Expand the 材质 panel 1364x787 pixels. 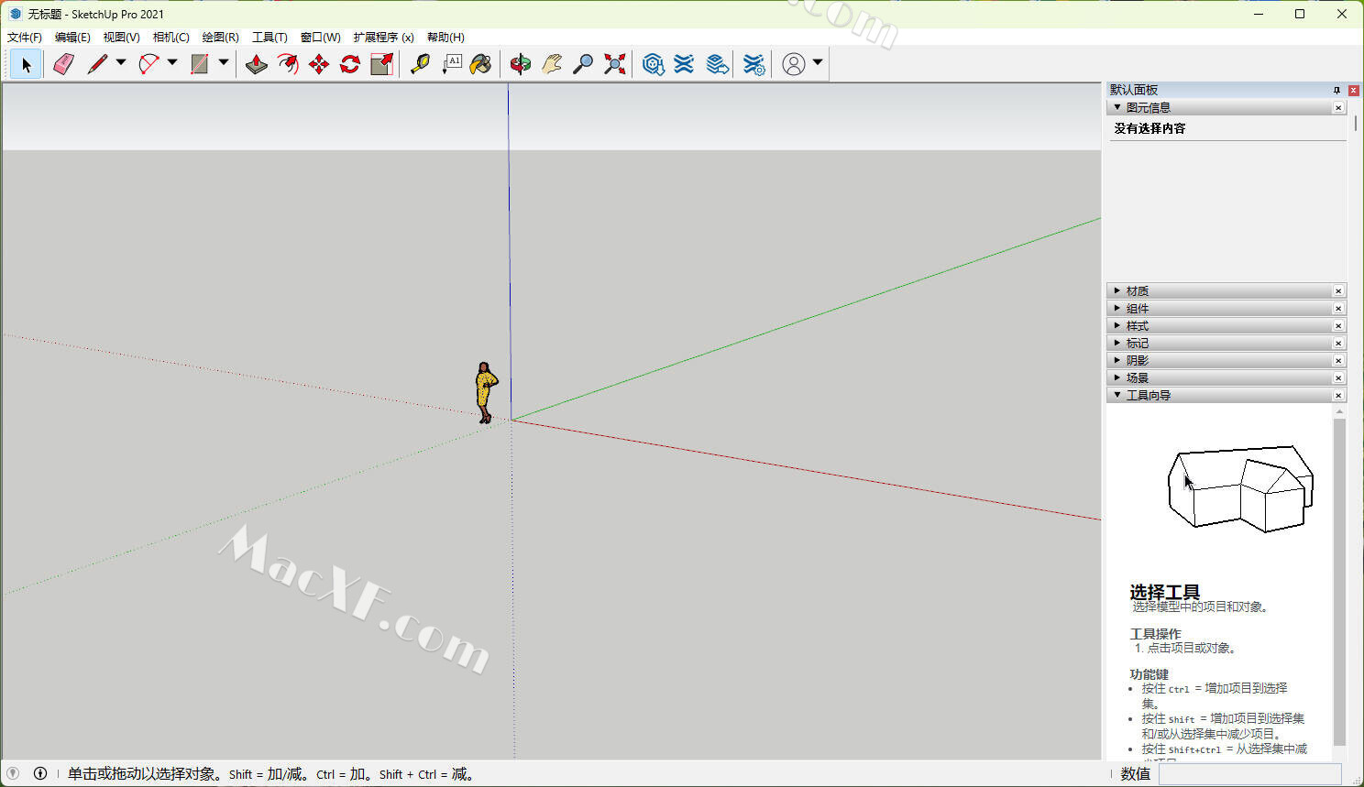point(1137,291)
